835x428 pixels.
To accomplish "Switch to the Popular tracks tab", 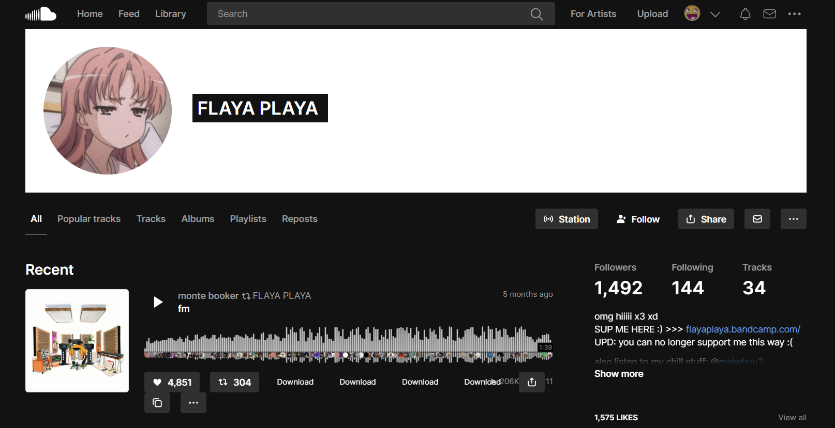I will (89, 219).
